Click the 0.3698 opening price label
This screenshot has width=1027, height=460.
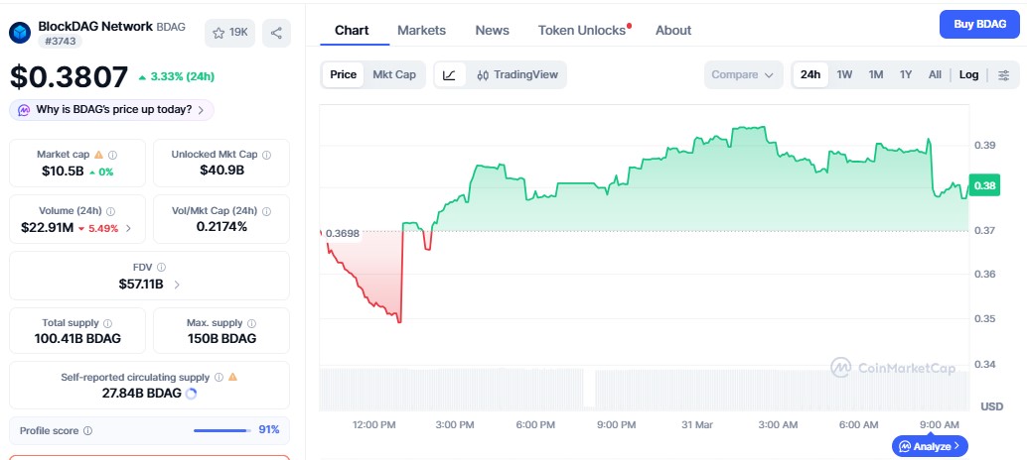click(342, 234)
